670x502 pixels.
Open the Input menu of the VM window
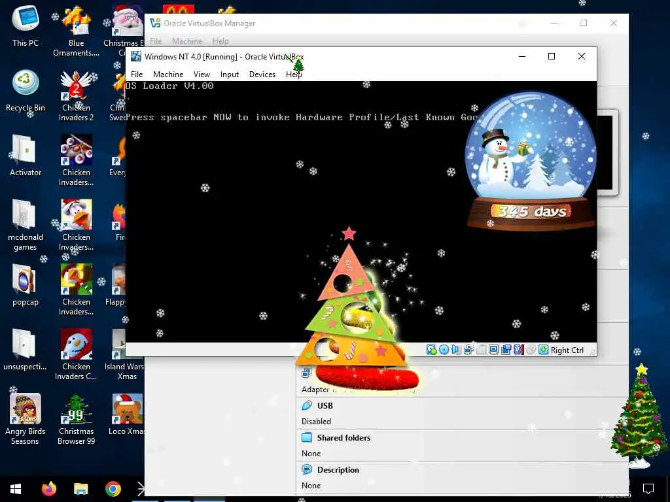click(230, 75)
